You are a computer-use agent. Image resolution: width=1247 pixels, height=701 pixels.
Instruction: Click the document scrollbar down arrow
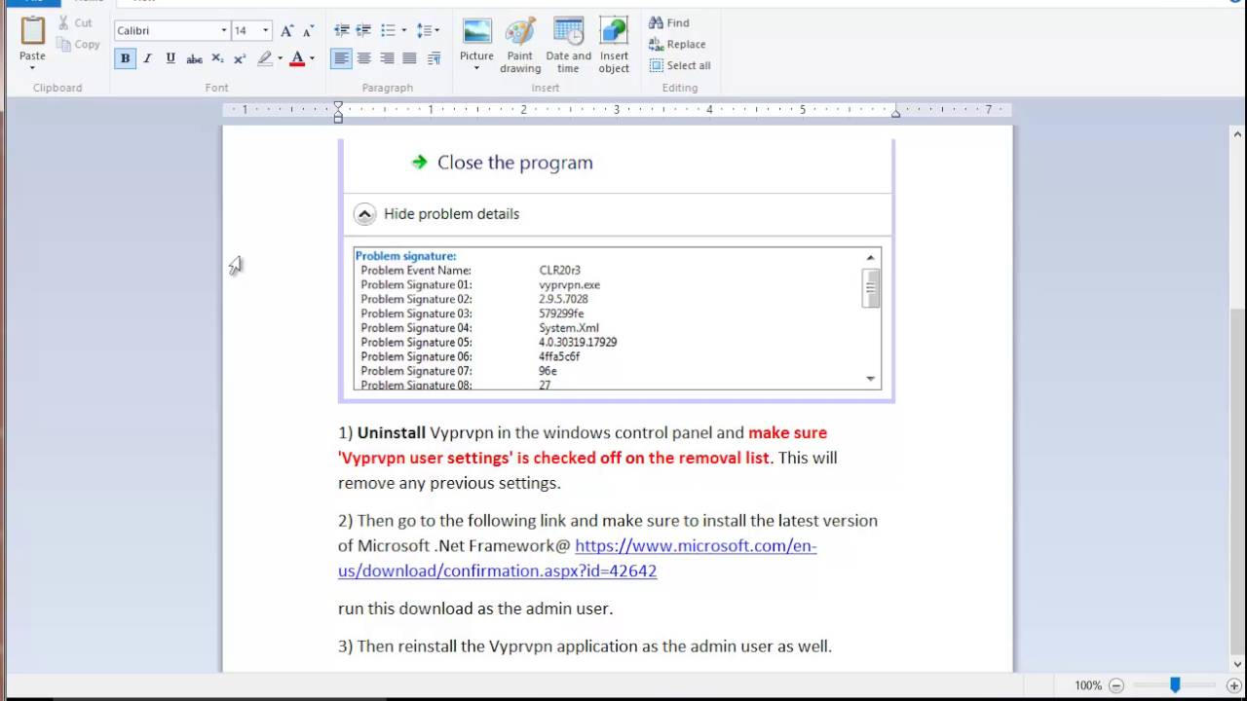[x=1238, y=664]
